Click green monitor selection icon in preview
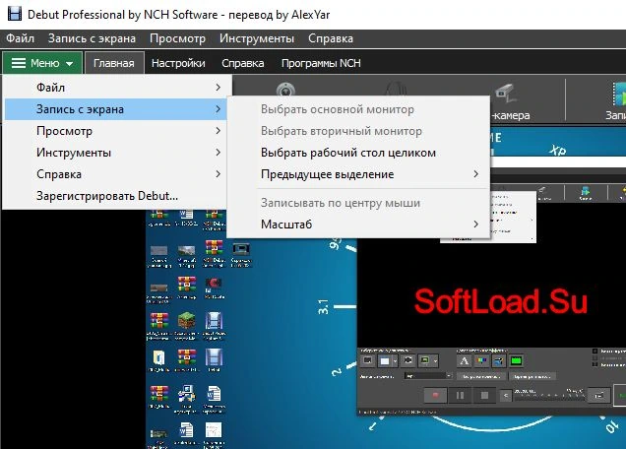This screenshot has height=449, width=626. [x=425, y=360]
